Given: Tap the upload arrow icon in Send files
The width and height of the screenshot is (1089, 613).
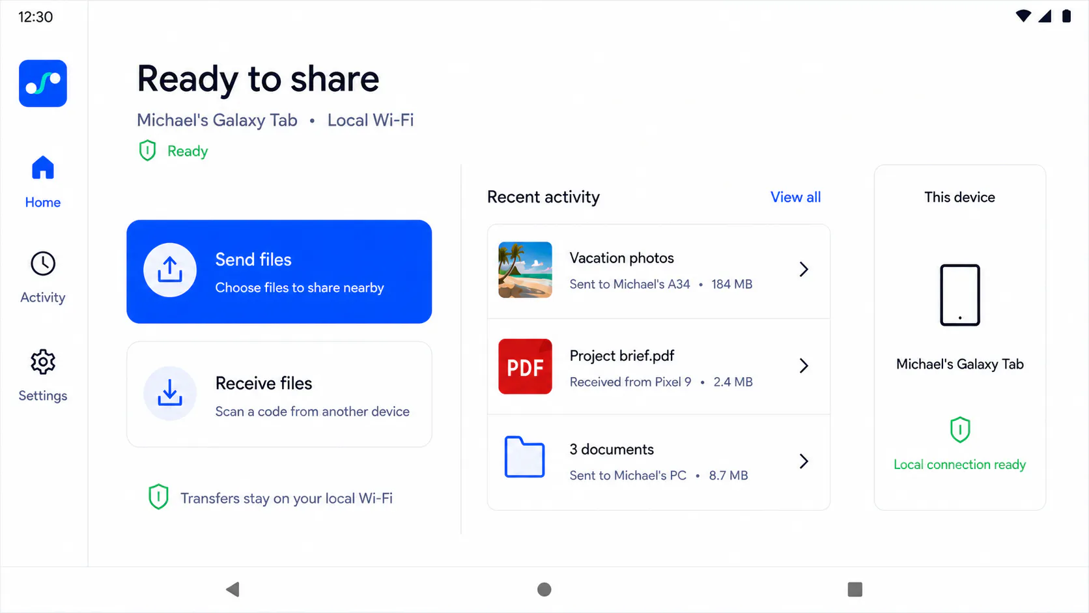Looking at the screenshot, I should coord(170,270).
